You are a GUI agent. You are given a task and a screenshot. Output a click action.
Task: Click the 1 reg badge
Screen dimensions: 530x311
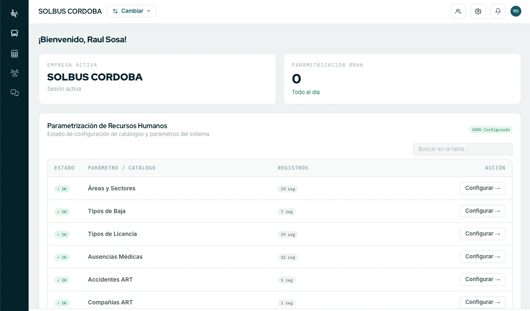(287, 303)
